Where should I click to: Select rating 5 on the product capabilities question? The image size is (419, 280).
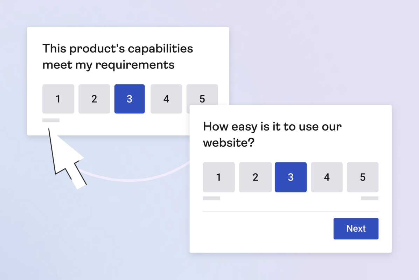(202, 99)
